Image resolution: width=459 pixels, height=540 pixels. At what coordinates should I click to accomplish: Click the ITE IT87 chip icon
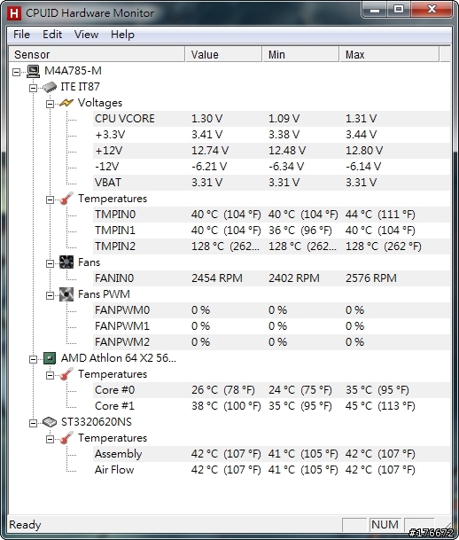click(x=50, y=87)
